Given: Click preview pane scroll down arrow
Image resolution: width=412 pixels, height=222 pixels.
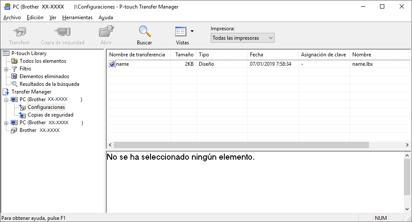Looking at the screenshot, I should point(407,209).
